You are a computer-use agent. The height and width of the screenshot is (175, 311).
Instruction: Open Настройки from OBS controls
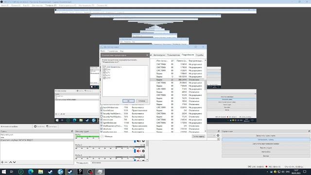click(266, 152)
